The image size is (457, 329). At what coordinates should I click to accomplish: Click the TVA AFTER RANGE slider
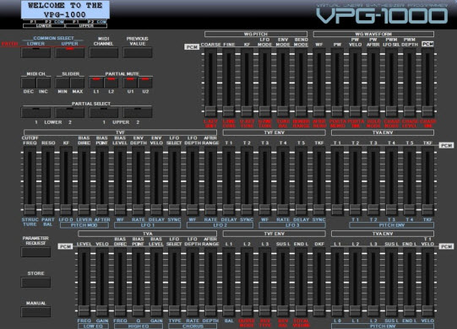click(210, 282)
